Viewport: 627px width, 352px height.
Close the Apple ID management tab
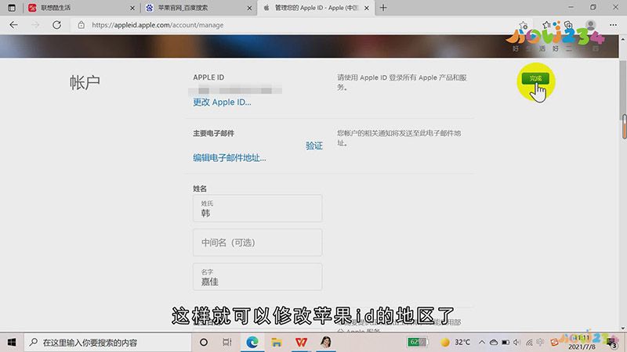click(367, 8)
